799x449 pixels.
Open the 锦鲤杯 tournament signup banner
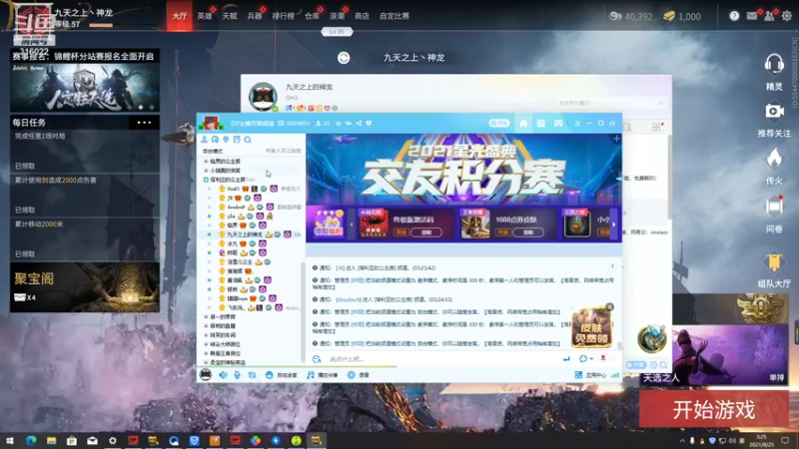[85, 82]
